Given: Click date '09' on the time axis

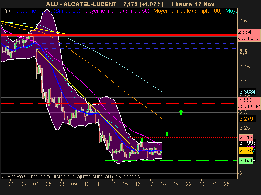Looking at the screenshot, I should click(x=74, y=184).
